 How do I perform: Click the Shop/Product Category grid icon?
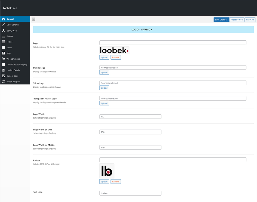coord(3,65)
